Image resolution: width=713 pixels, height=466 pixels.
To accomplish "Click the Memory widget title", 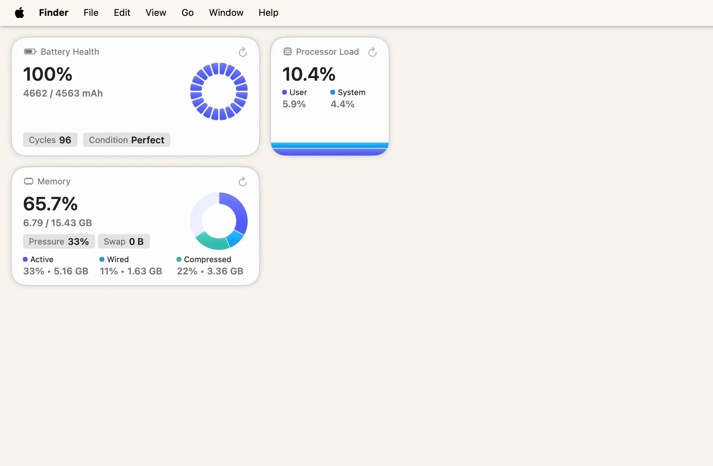I will pyautogui.click(x=54, y=181).
